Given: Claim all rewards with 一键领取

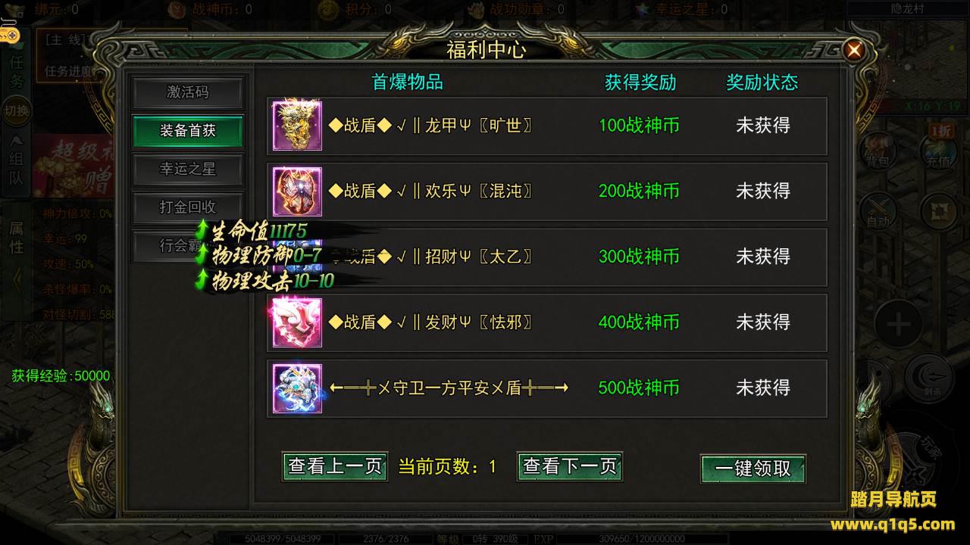Looking at the screenshot, I should (753, 469).
